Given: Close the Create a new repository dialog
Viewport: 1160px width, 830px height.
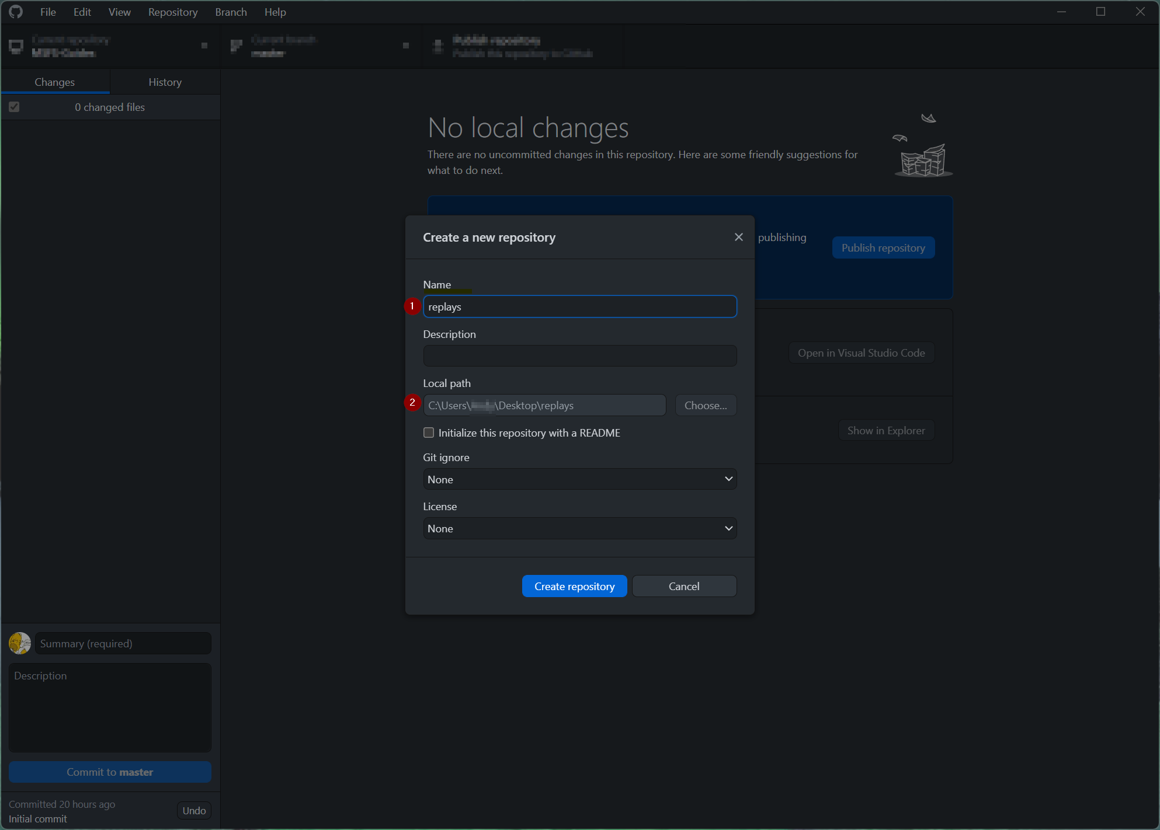Looking at the screenshot, I should pos(738,237).
